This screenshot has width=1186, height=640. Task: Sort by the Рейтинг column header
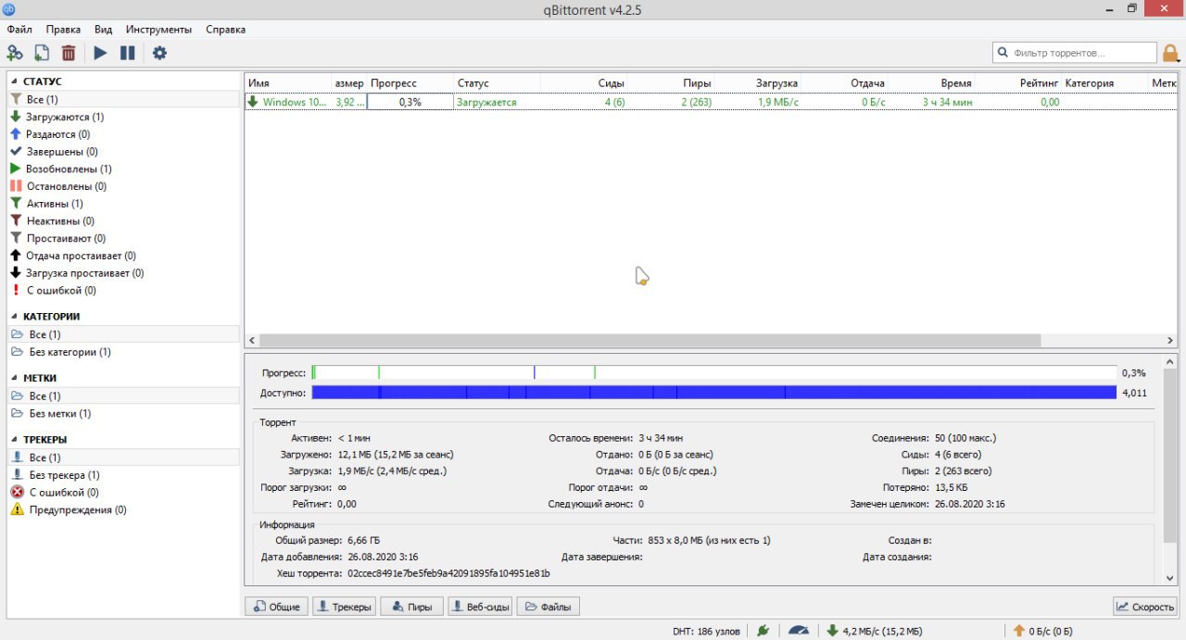(1019, 83)
